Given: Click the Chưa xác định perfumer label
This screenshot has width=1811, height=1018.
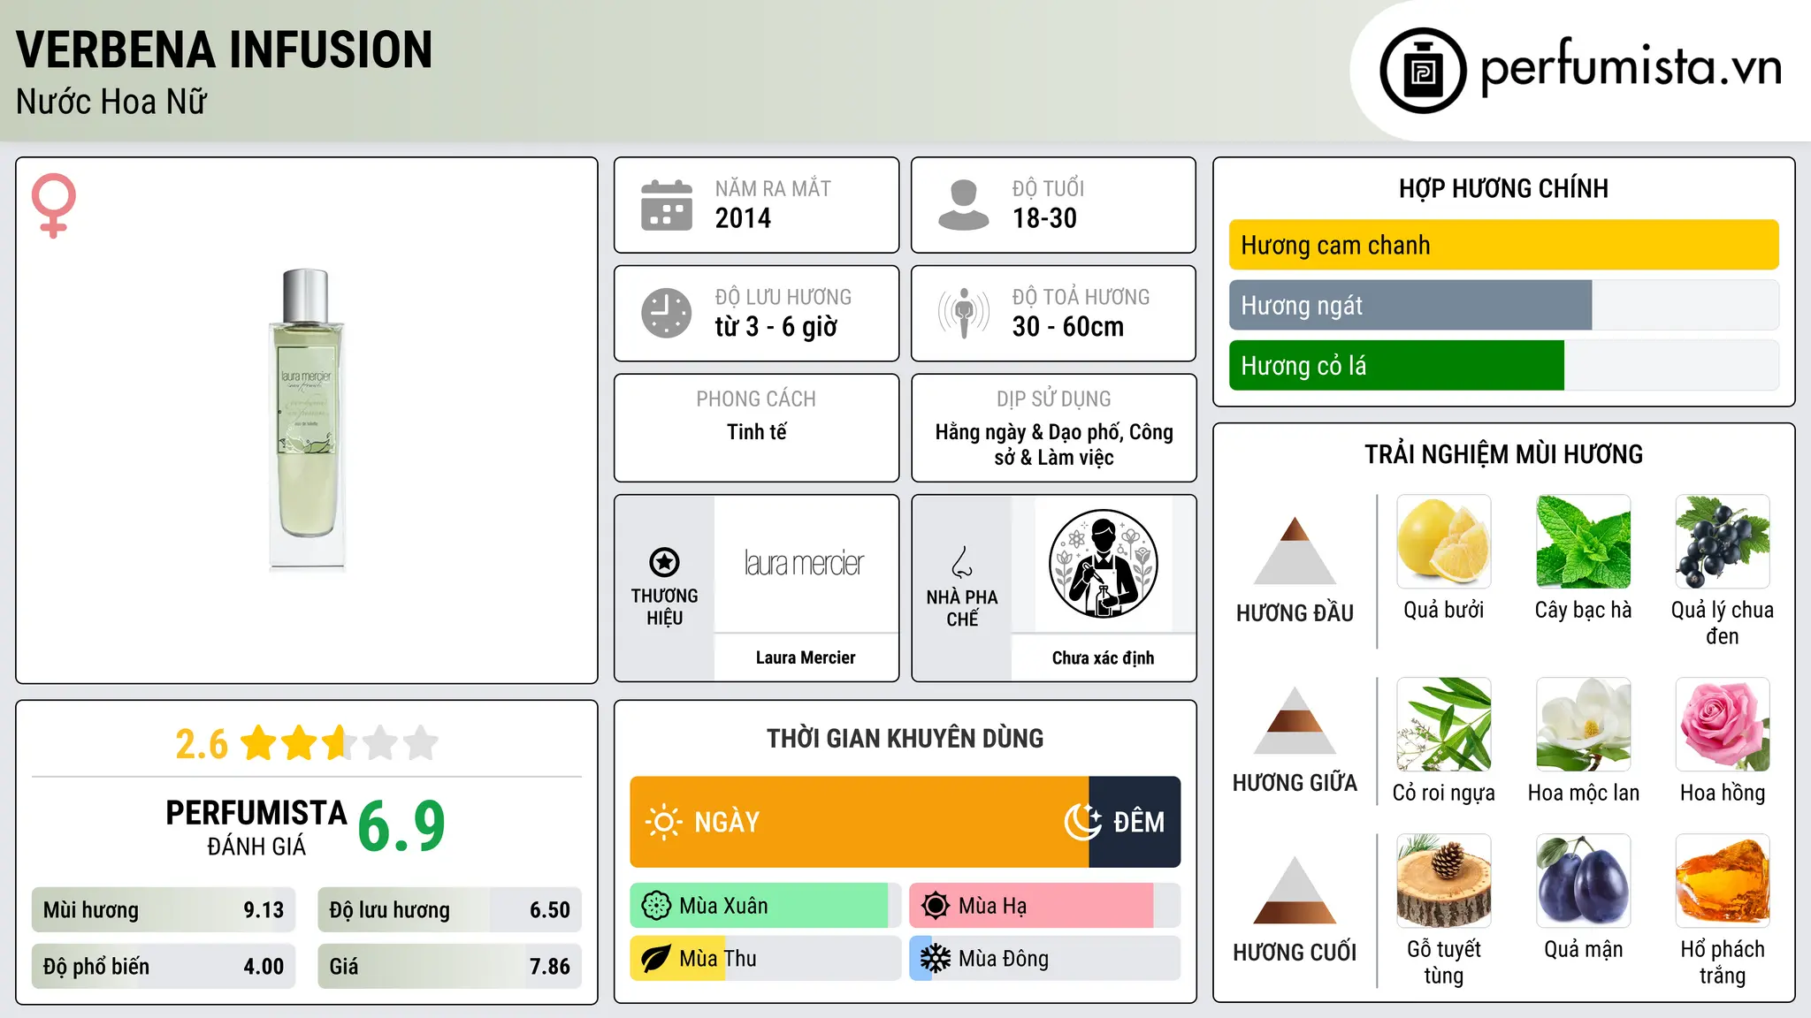Looking at the screenshot, I should click(1103, 657).
